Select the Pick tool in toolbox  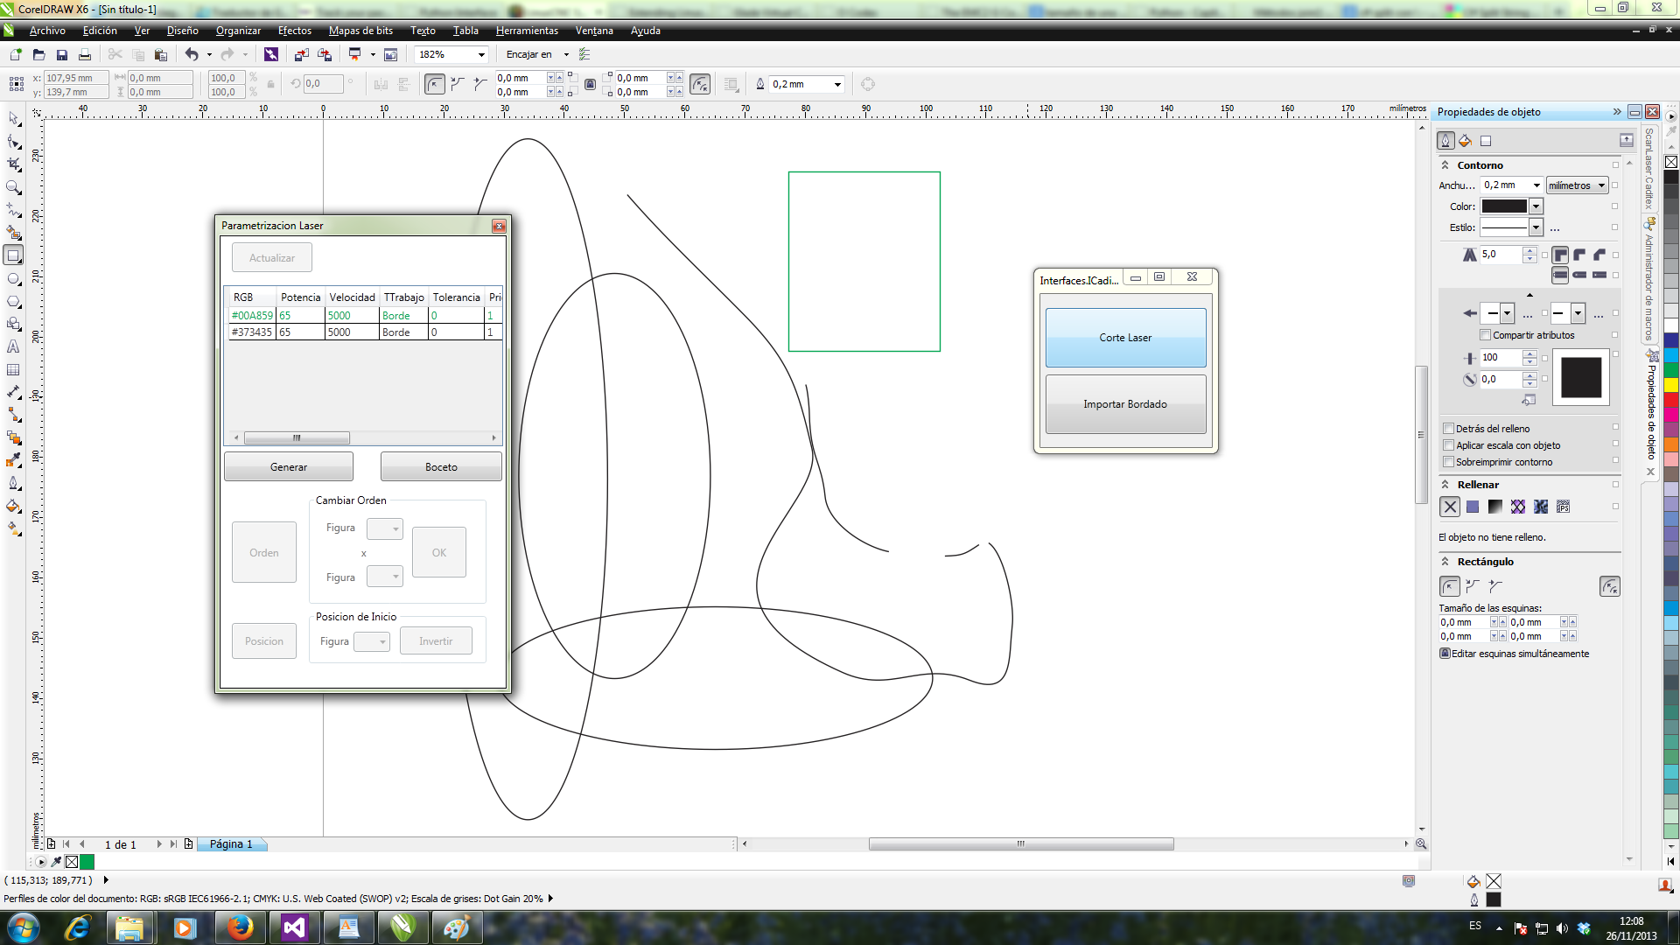pyautogui.click(x=14, y=118)
